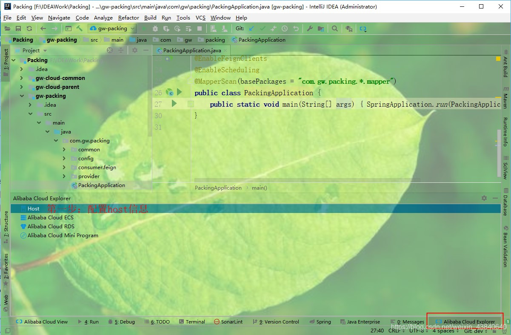Click the 27:40 caret position indicator
The height and width of the screenshot is (335, 511).
377,331
